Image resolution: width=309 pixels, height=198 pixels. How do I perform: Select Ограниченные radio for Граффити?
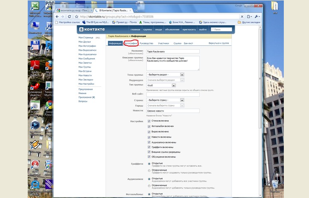[x=149, y=171]
